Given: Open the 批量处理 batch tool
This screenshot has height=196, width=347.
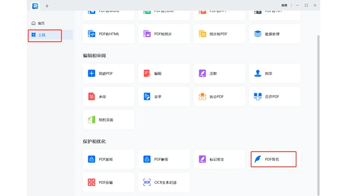Looking at the screenshot, I should click(275, 34).
